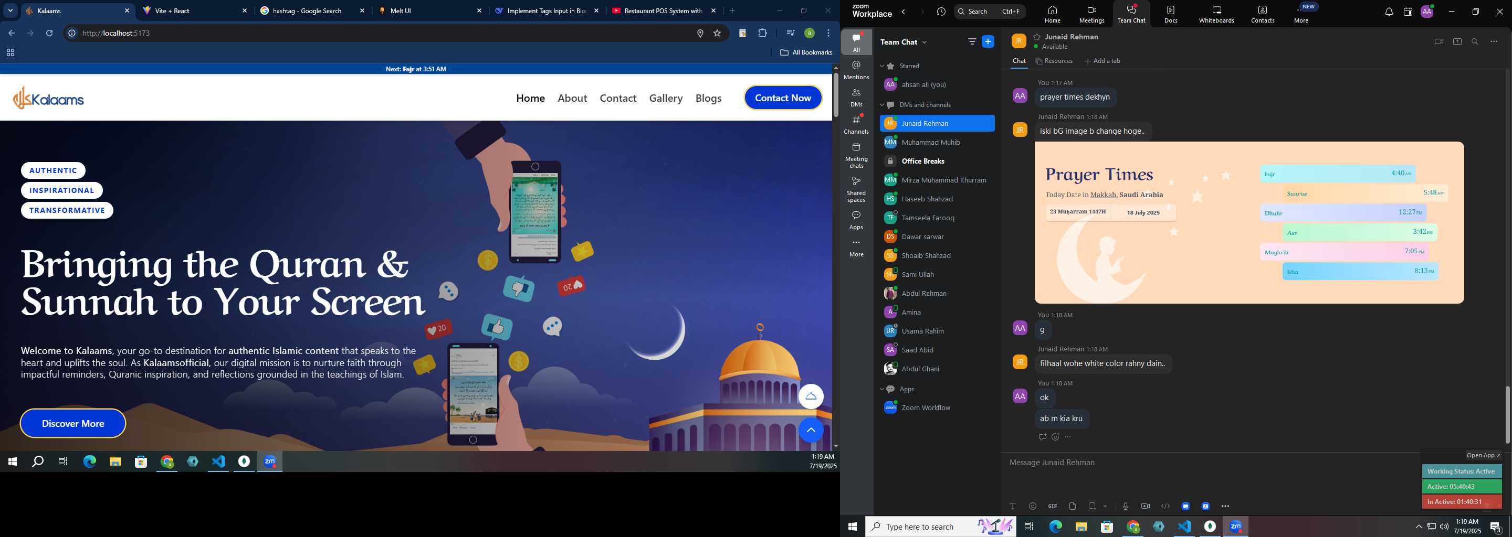Image resolution: width=1512 pixels, height=537 pixels.
Task: Reply in thread to last message
Action: (x=1043, y=437)
